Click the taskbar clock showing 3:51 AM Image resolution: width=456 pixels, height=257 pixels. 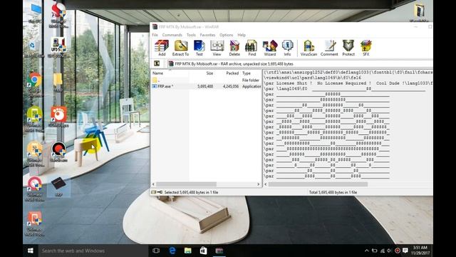tap(420, 251)
